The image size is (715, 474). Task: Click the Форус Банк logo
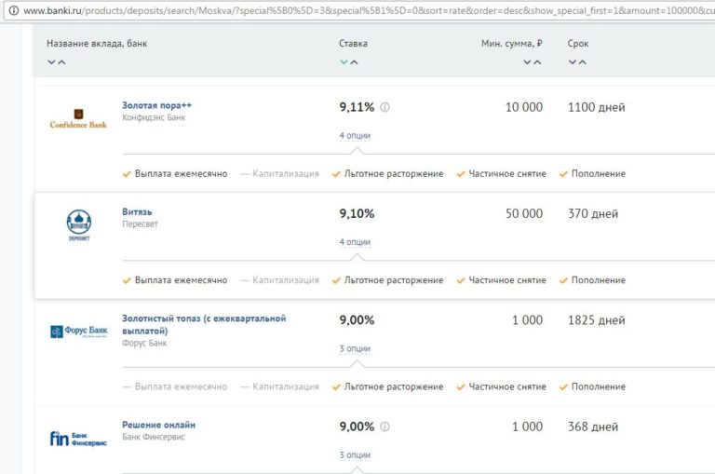tap(78, 332)
